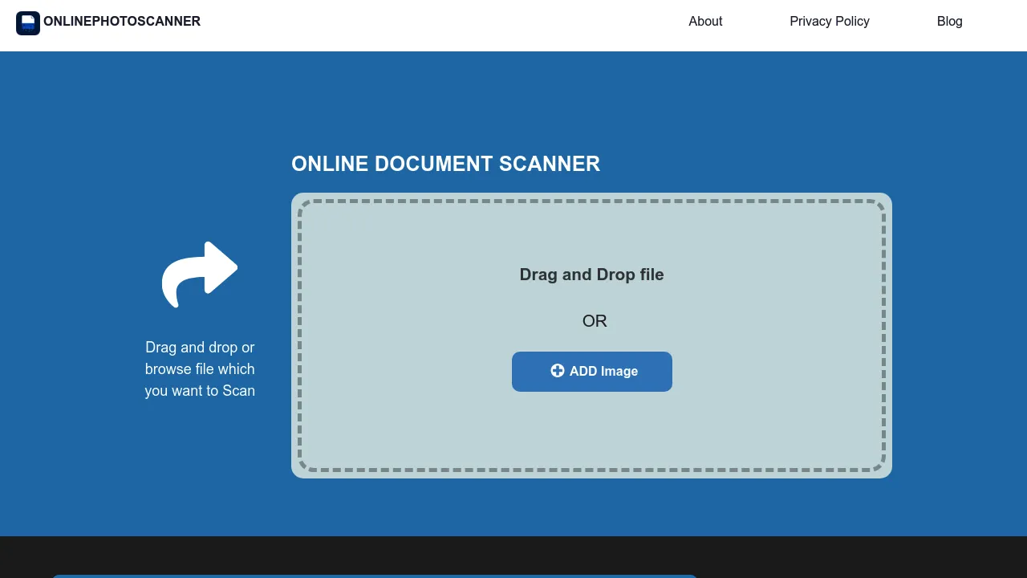Viewport: 1027px width, 578px height.
Task: Click the Drag and Drop file text
Action: [x=591, y=275]
